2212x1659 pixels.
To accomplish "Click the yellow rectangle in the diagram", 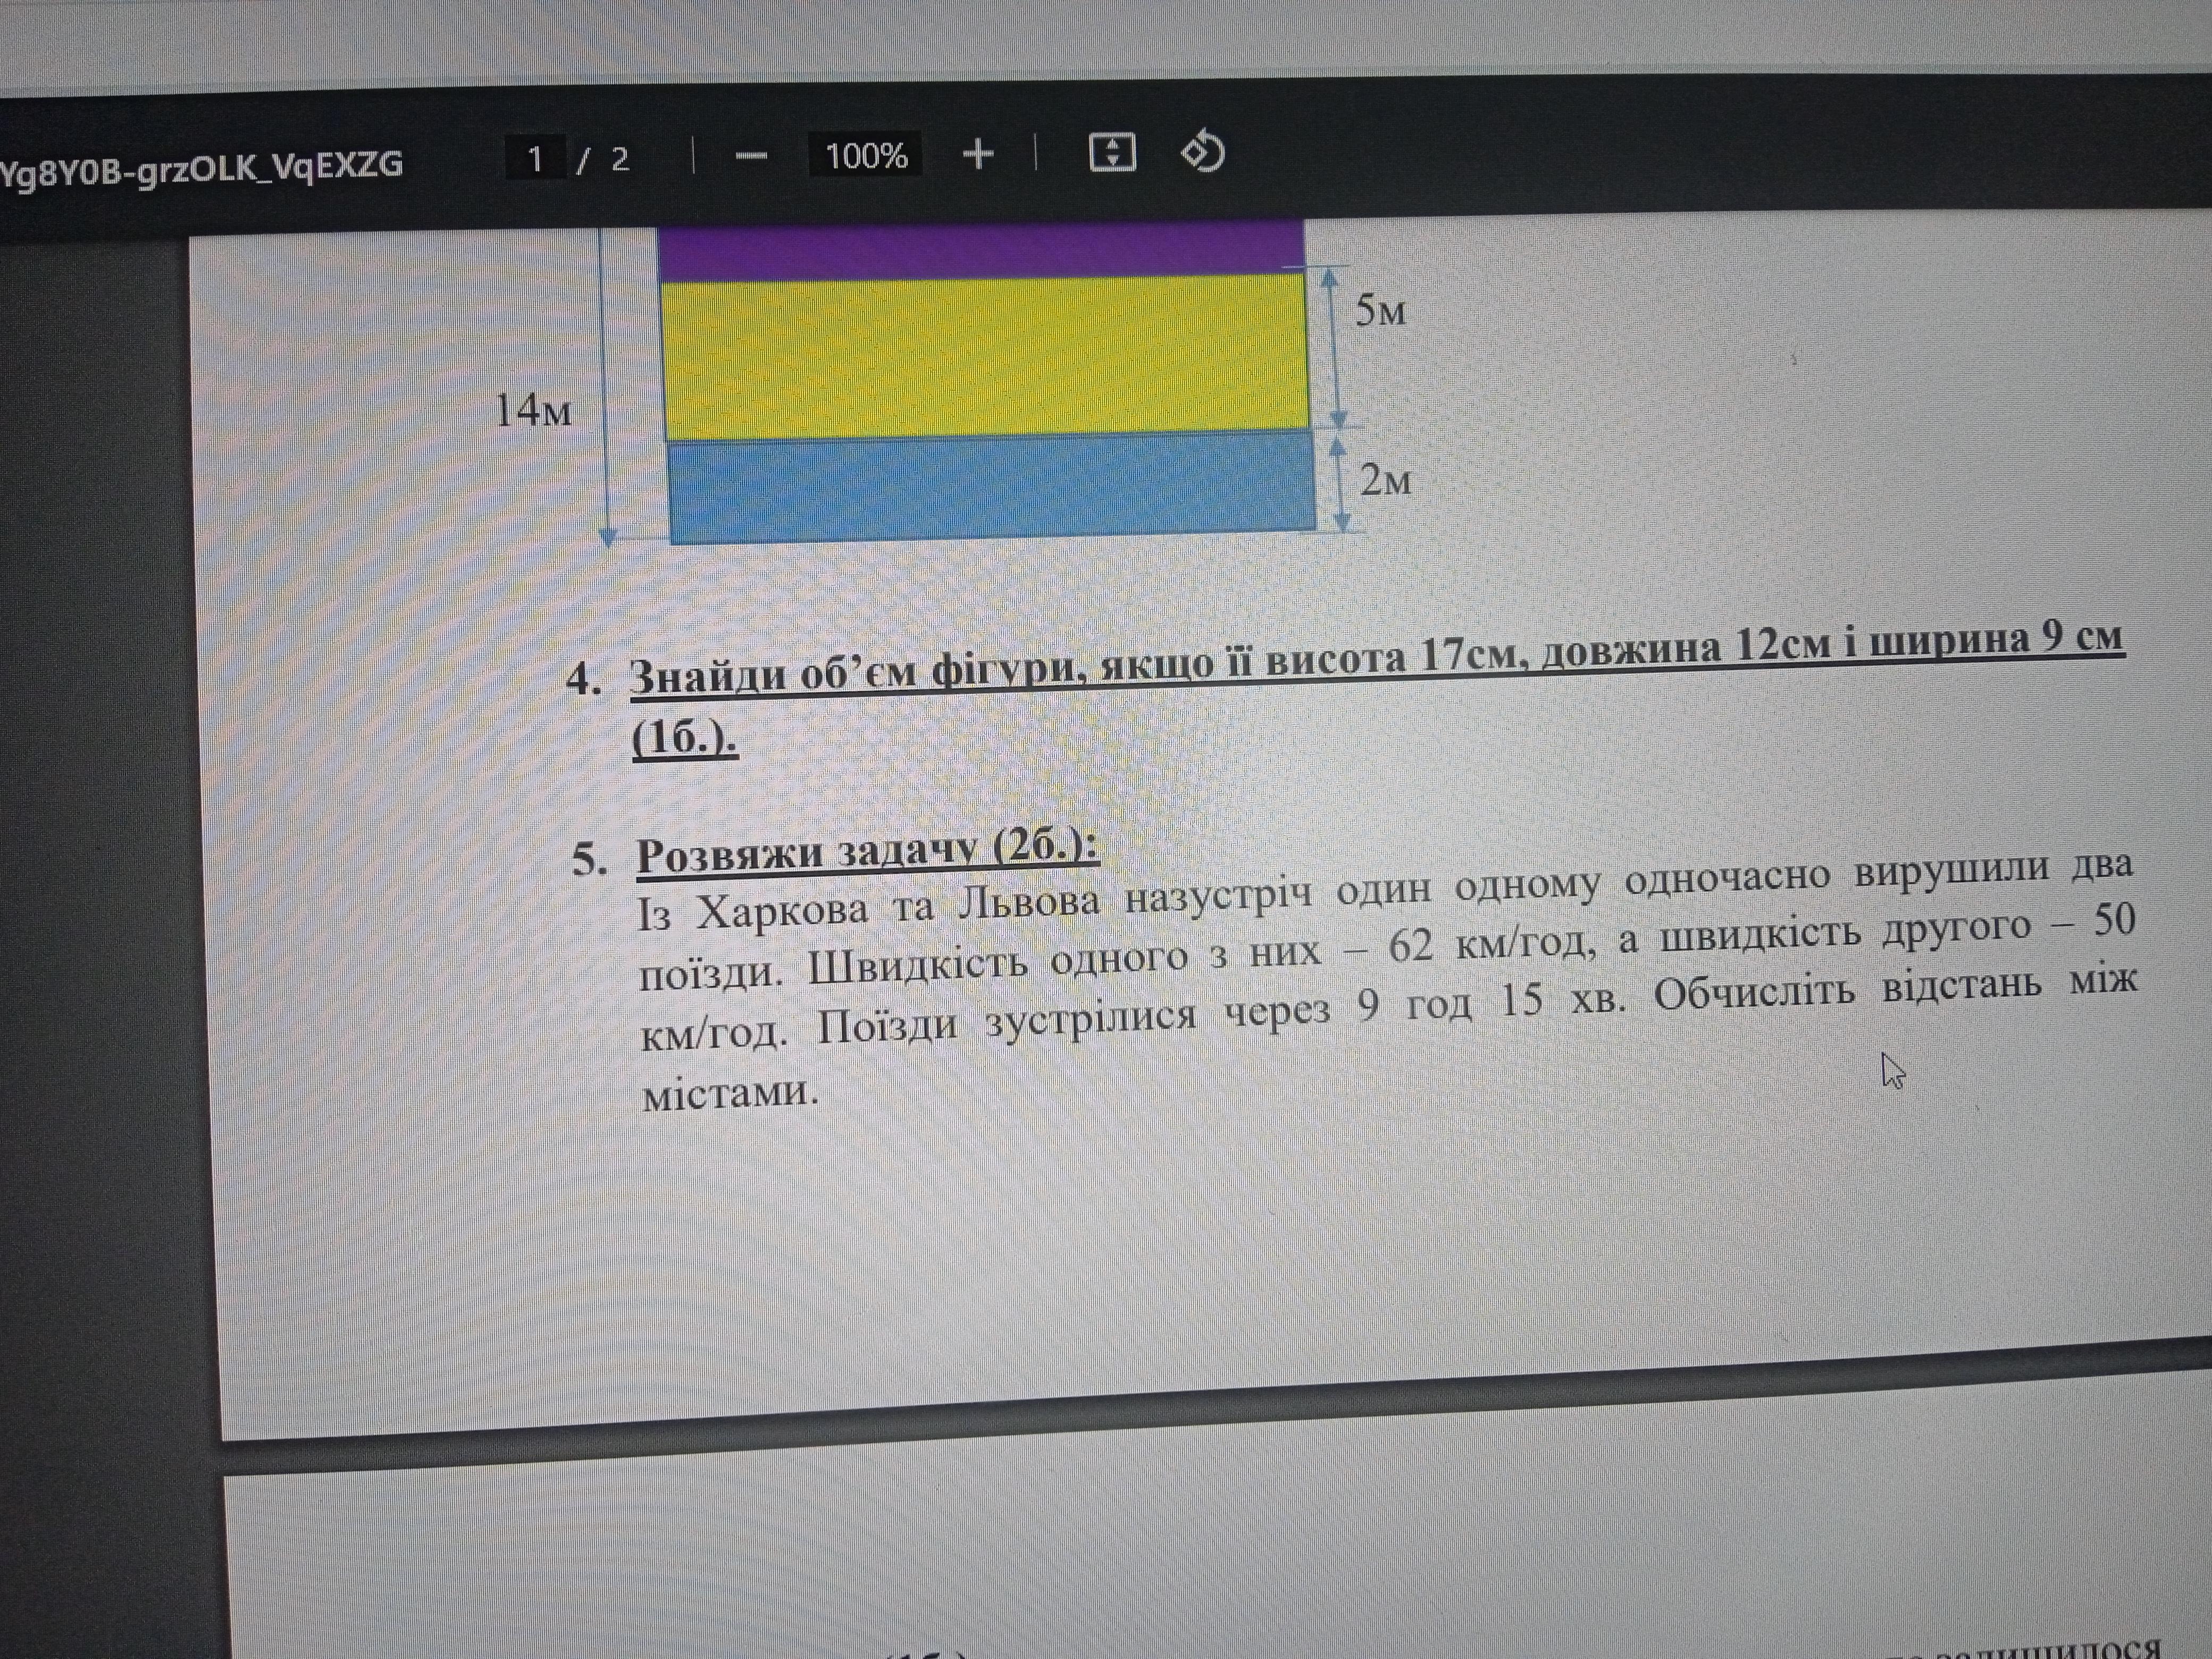I will [x=985, y=355].
